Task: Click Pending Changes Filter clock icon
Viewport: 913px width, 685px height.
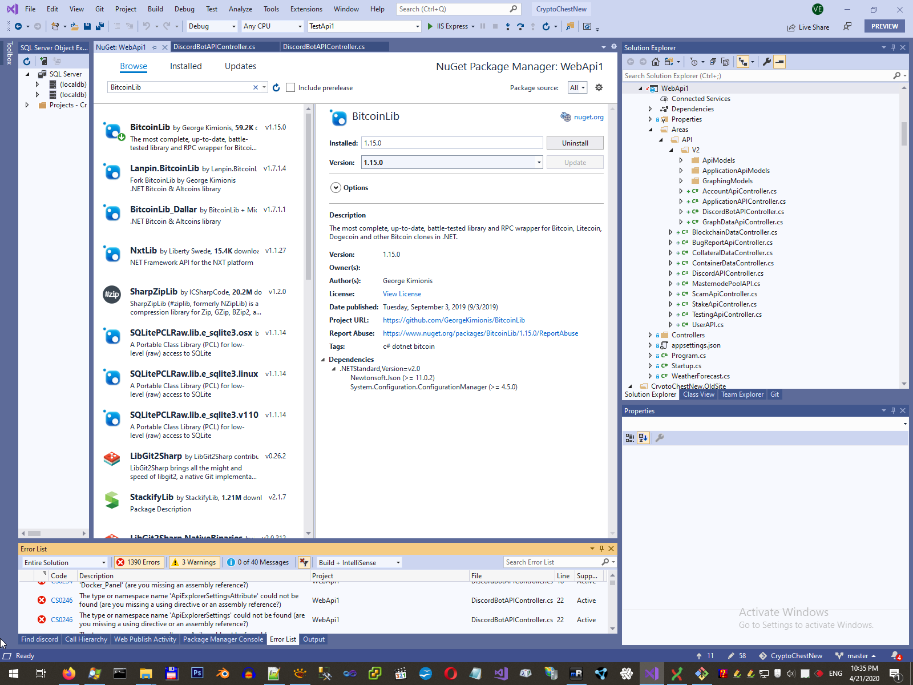Action: coord(694,62)
